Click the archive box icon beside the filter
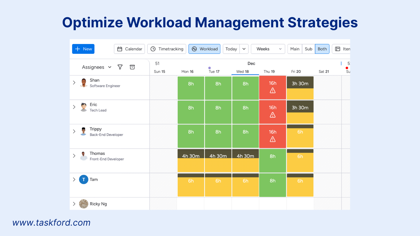Viewport: 420px width, 236px height. 132,67
